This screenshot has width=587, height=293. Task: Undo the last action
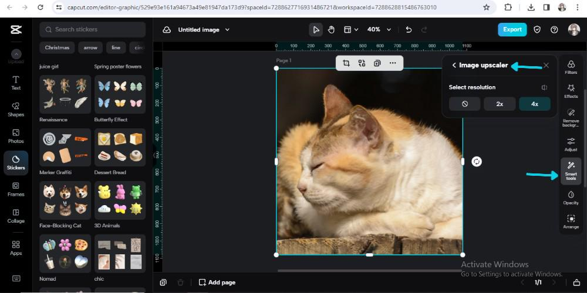(409, 29)
